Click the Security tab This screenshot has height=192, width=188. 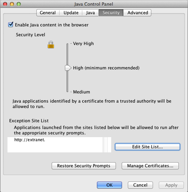pyautogui.click(x=111, y=13)
